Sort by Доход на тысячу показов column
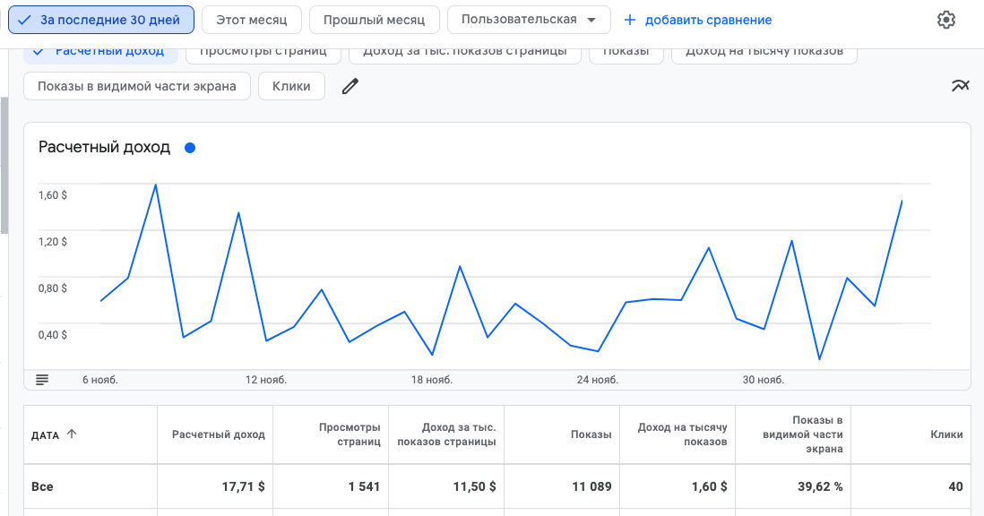 682,434
